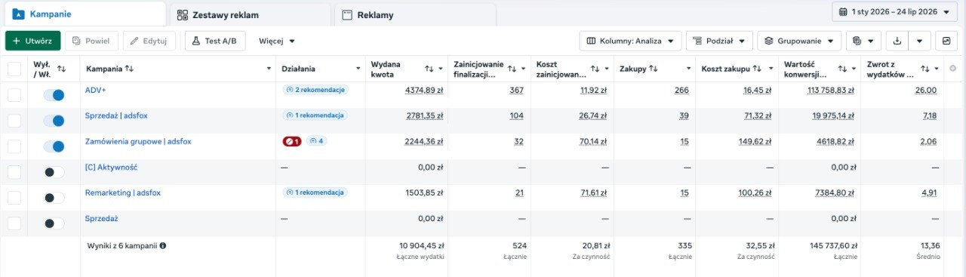This screenshot has height=277, width=966.
Task: Switch to the Zestawy reklam tab
Action: tap(251, 14)
